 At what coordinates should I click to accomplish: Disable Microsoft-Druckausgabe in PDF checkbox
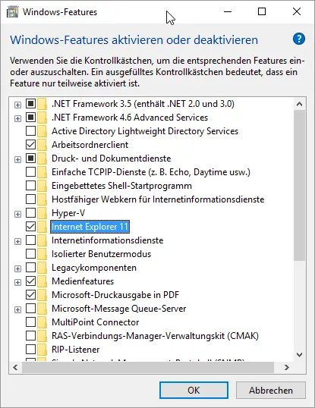coord(30,294)
